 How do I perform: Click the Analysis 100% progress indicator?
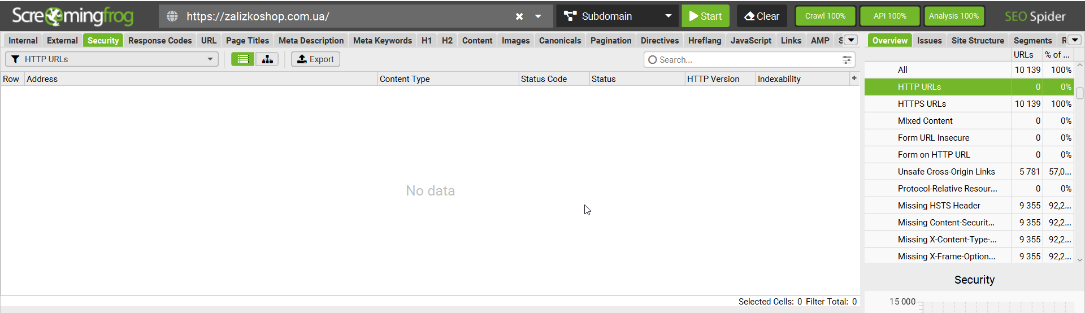(x=954, y=16)
